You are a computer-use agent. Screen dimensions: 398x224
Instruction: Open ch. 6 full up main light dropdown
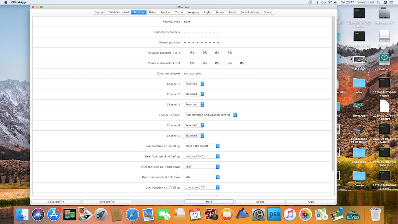pos(201,146)
